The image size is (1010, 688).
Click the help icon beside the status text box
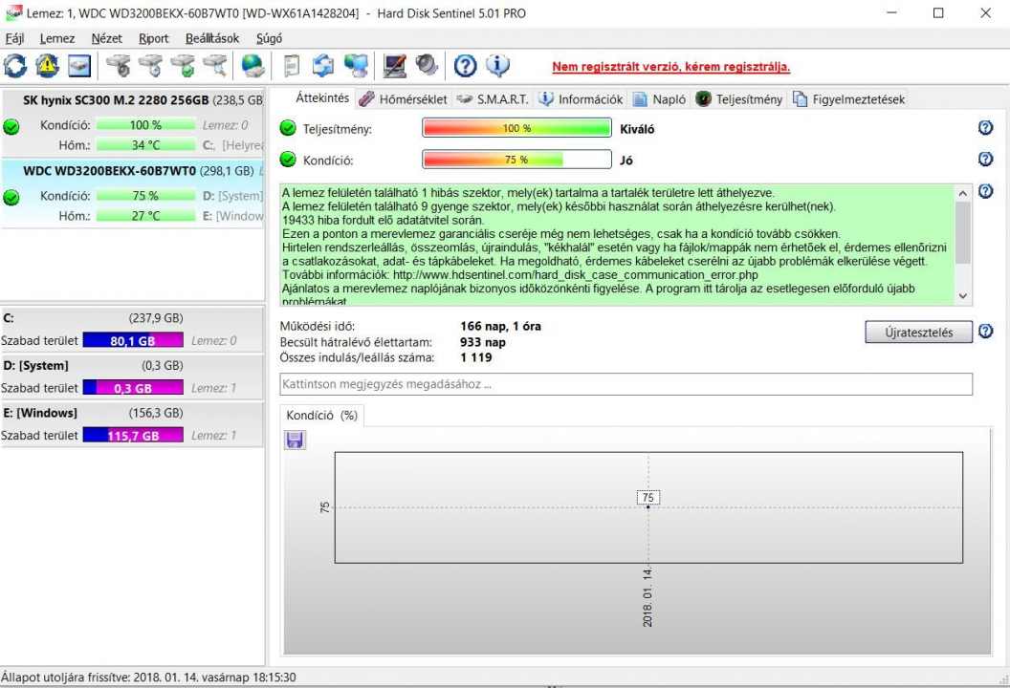985,190
